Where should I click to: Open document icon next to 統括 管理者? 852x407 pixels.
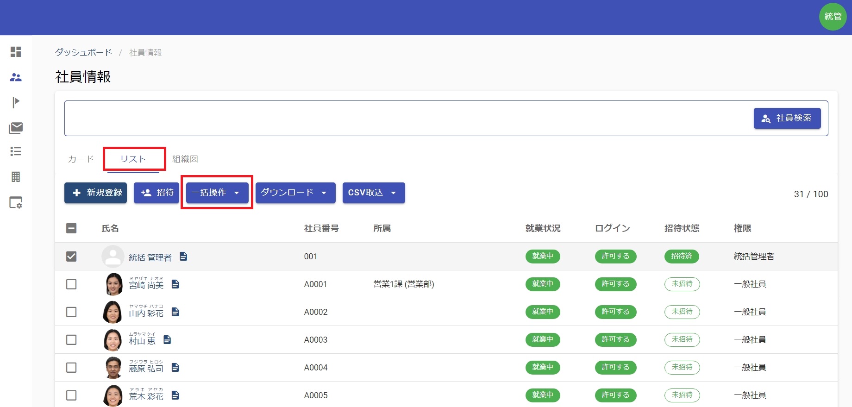[183, 256]
